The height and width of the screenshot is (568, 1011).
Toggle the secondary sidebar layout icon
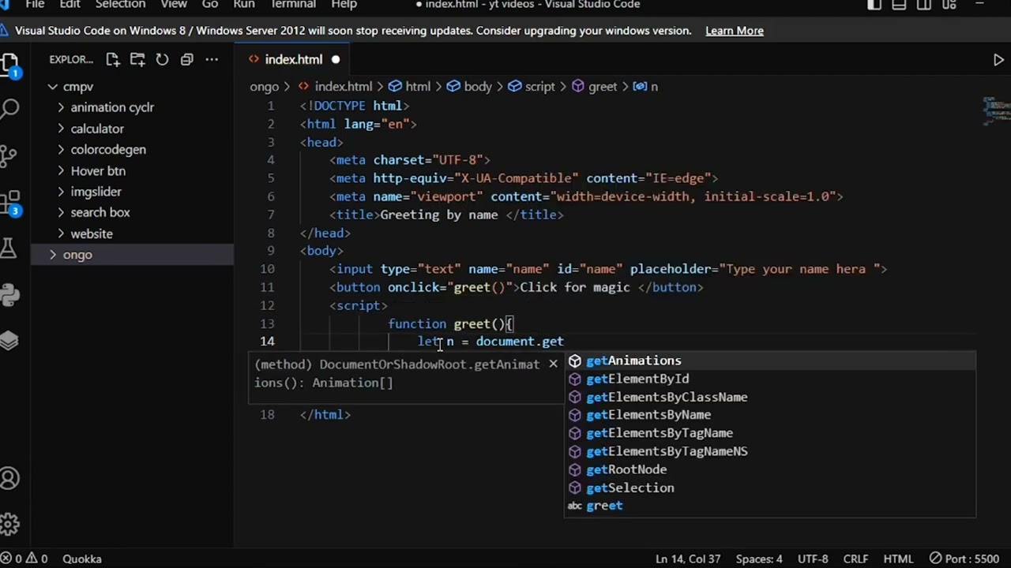point(923,5)
